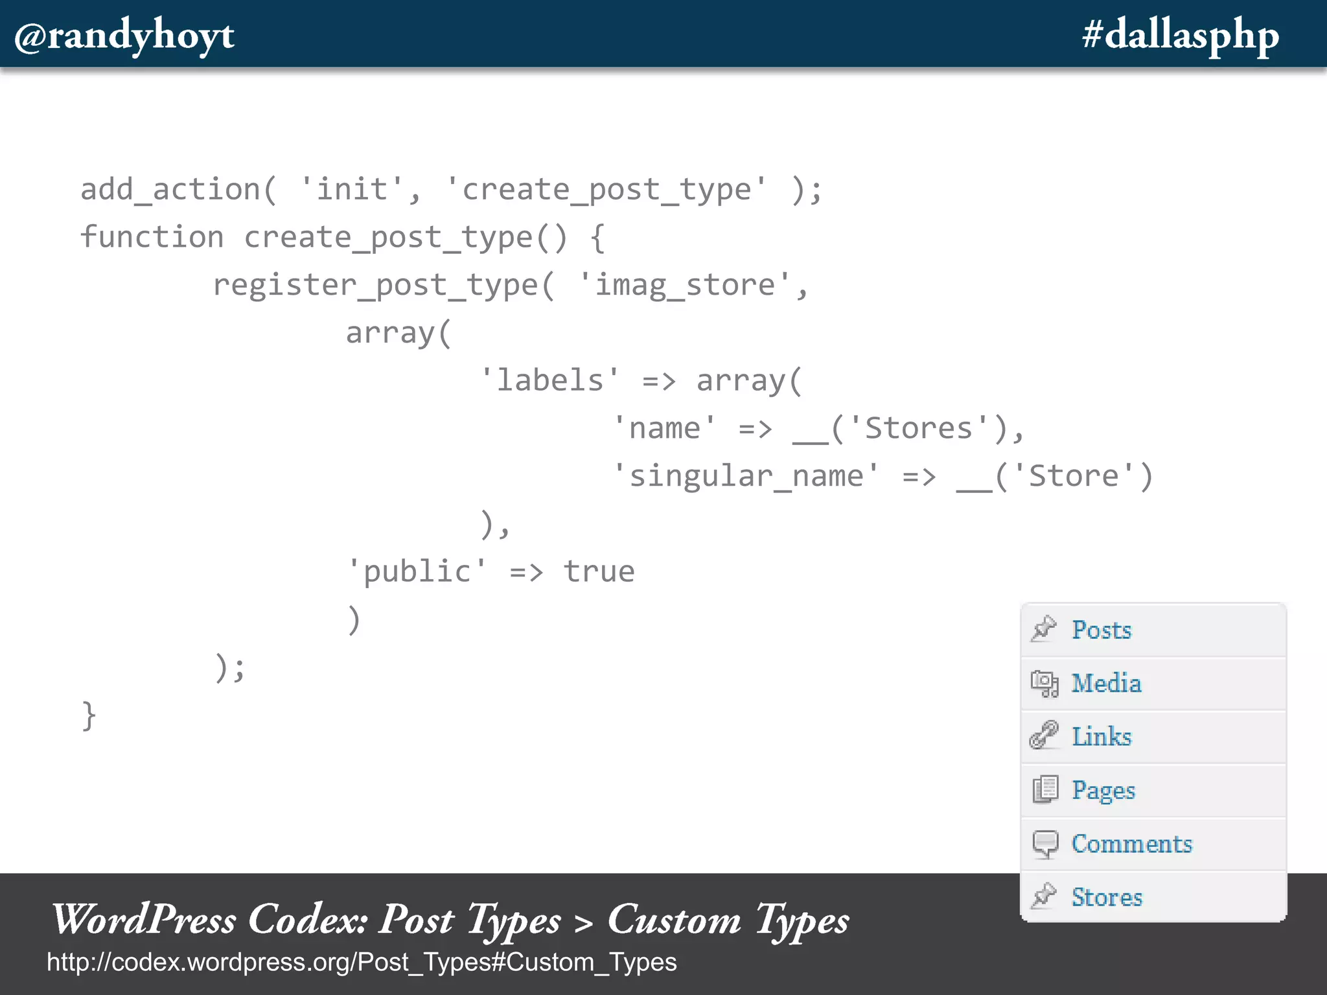Open the Posts menu item

point(1101,630)
